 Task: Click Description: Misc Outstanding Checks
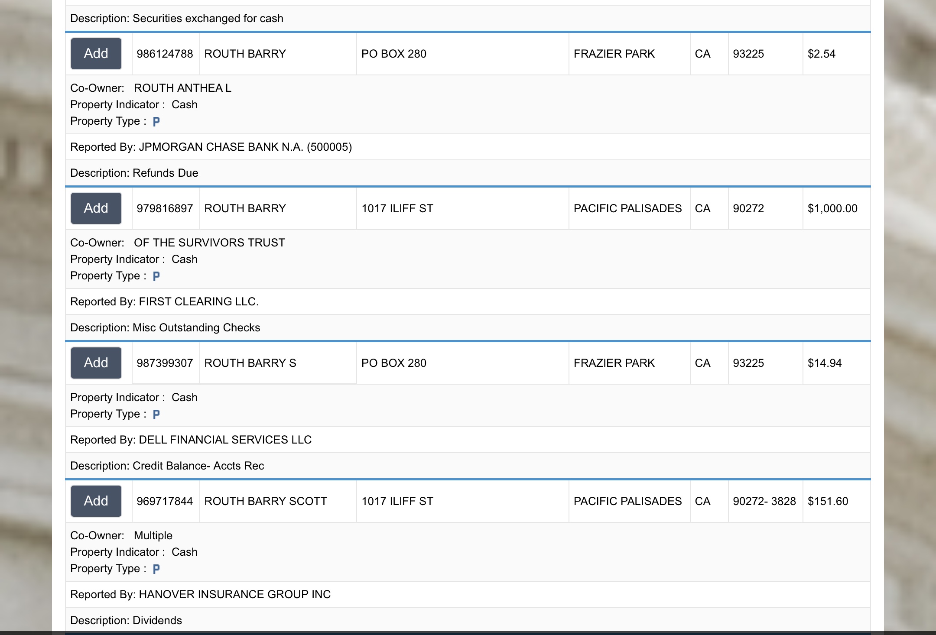pos(165,327)
